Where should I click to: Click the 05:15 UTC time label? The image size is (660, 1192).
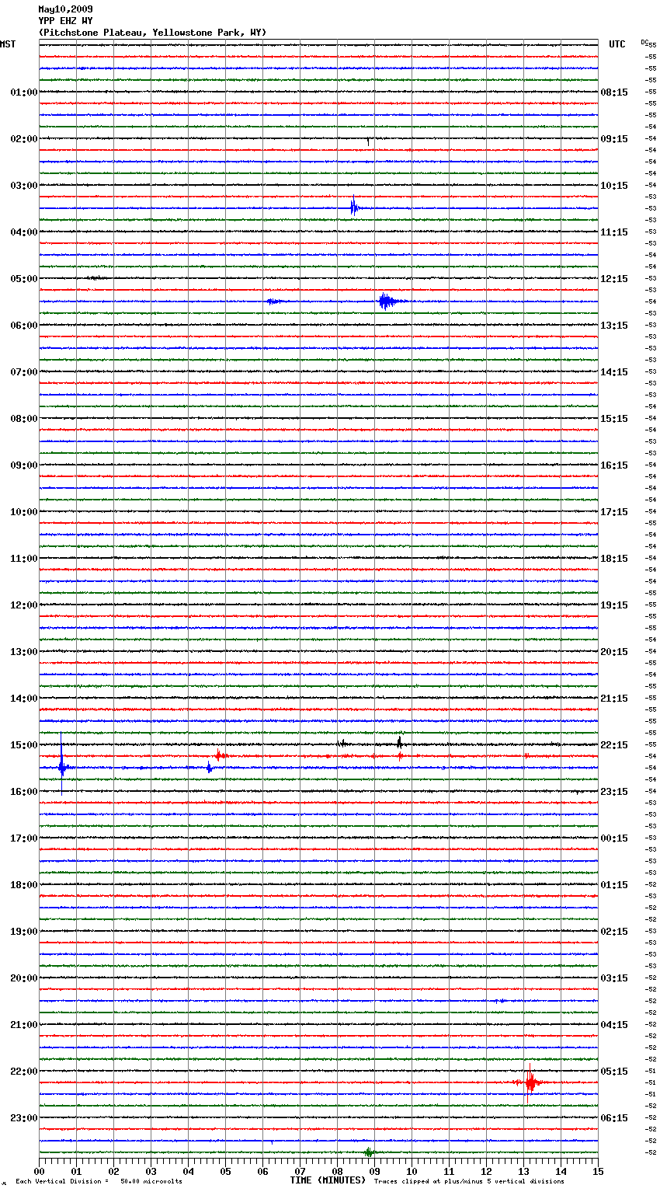(614, 1072)
